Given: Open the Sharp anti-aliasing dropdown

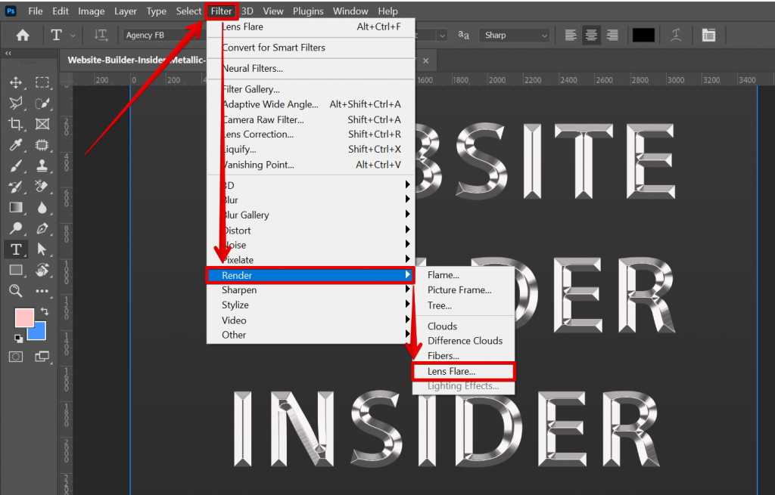Looking at the screenshot, I should coord(515,35).
